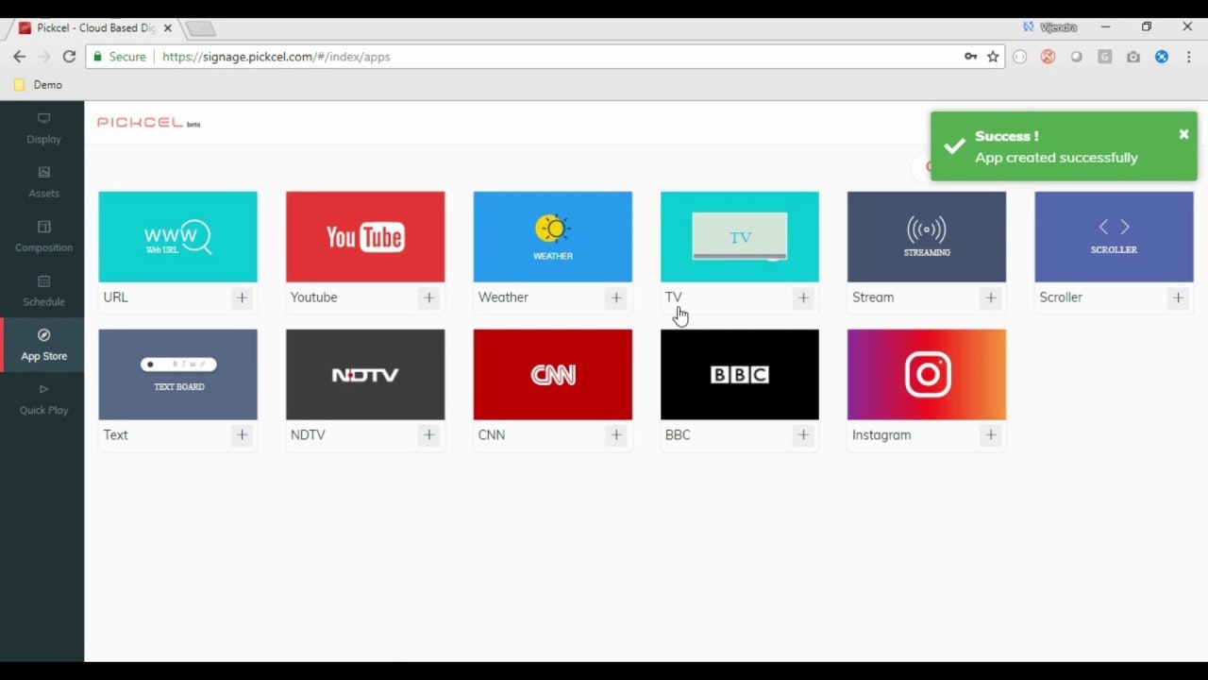Open Quick Play in the sidebar
Image resolution: width=1208 pixels, height=680 pixels.
(42, 399)
